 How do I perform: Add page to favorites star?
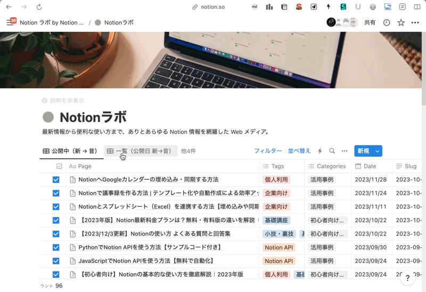401,22
